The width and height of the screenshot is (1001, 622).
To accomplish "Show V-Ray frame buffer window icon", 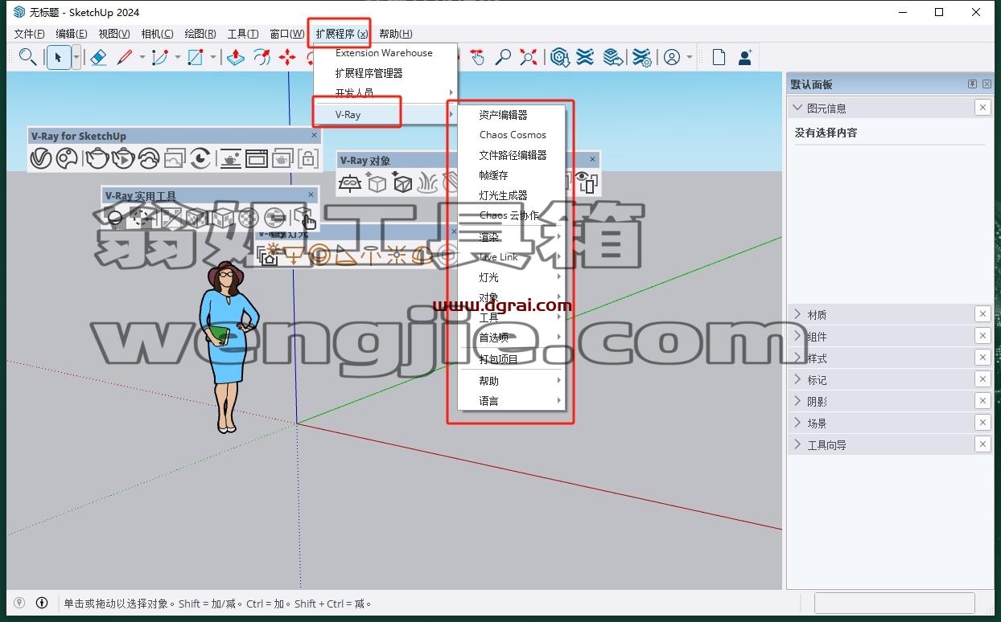I will tap(257, 159).
